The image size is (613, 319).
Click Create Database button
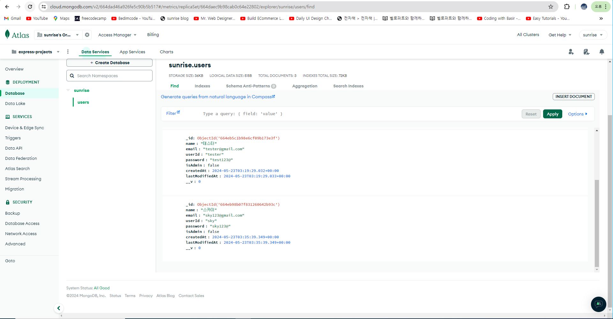click(109, 63)
